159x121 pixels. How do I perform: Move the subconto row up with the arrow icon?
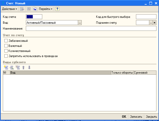click(x=23, y=68)
